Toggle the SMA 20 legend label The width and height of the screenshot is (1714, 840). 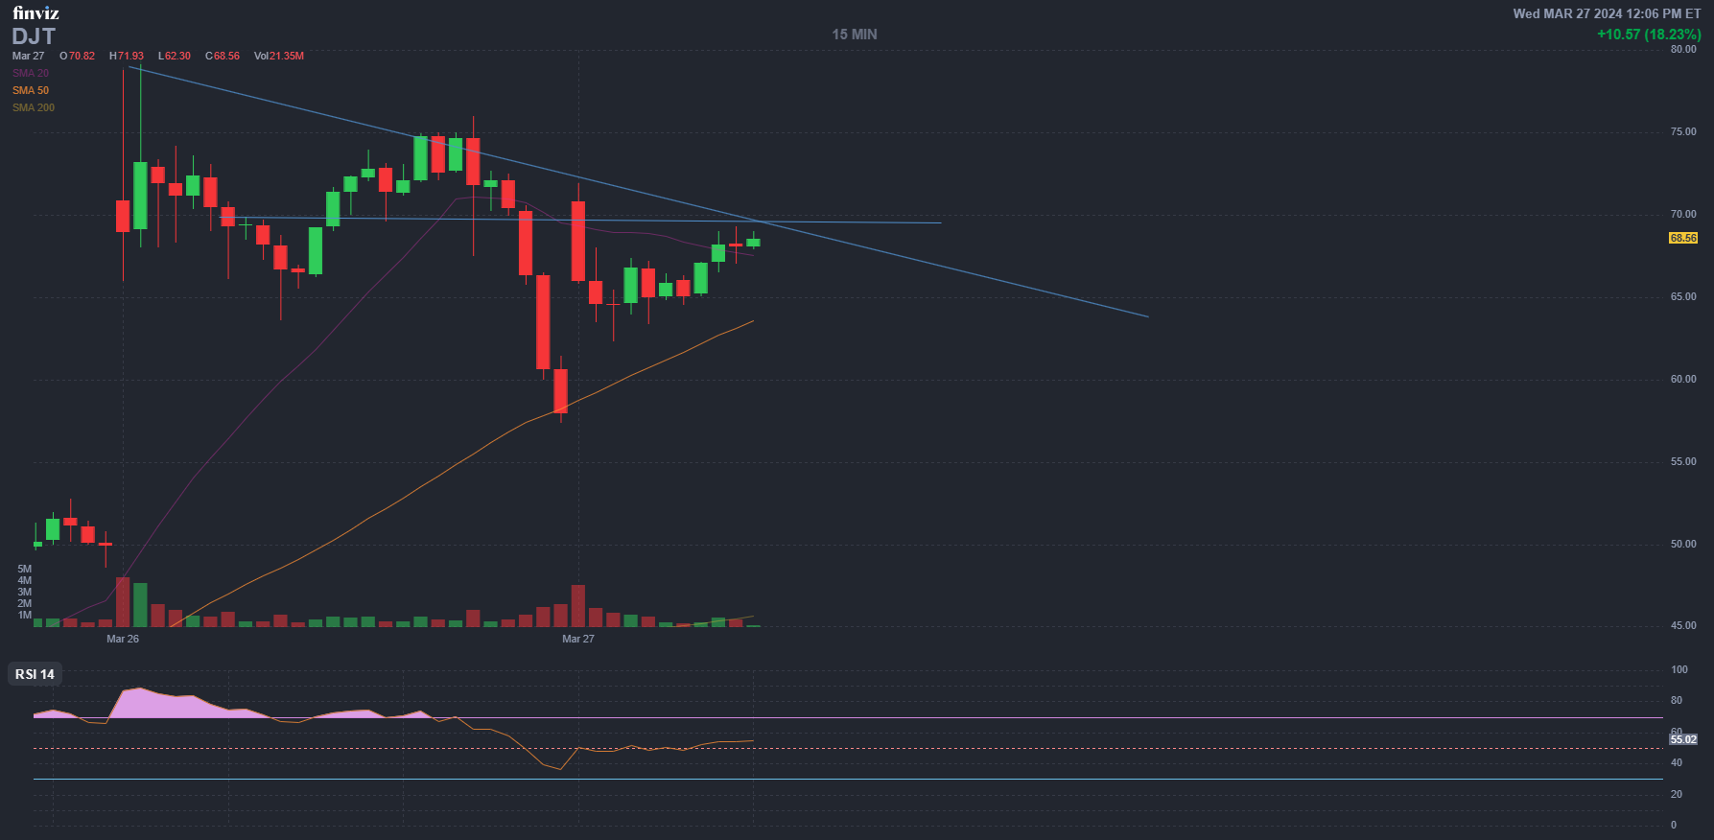coord(30,73)
